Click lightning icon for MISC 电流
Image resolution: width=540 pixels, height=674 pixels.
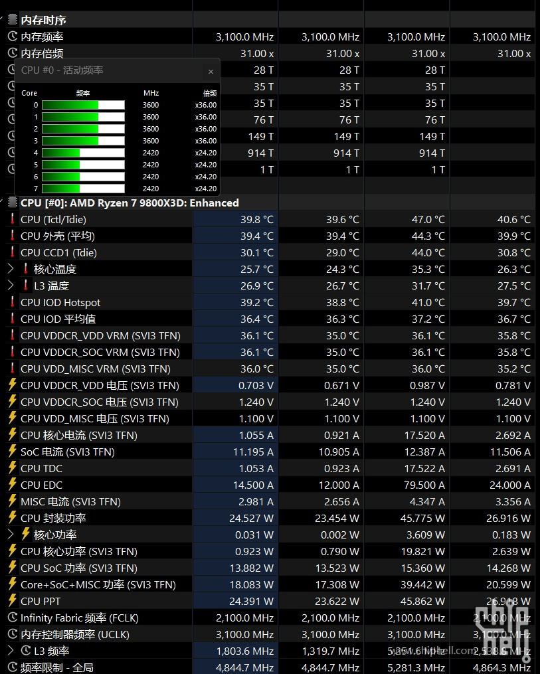tap(13, 501)
